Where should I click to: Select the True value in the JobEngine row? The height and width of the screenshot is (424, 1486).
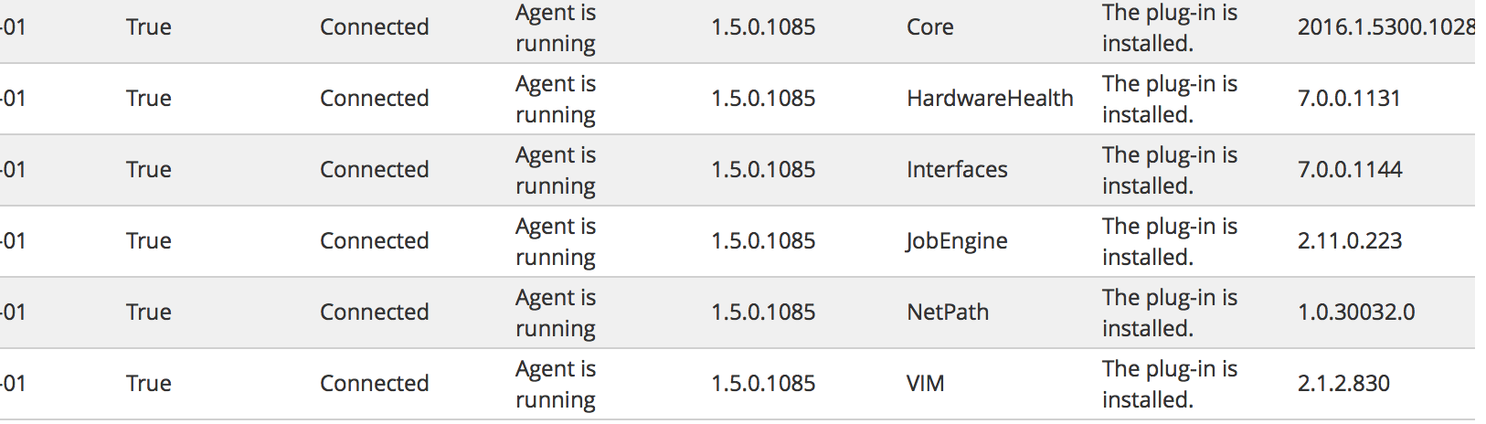149,241
